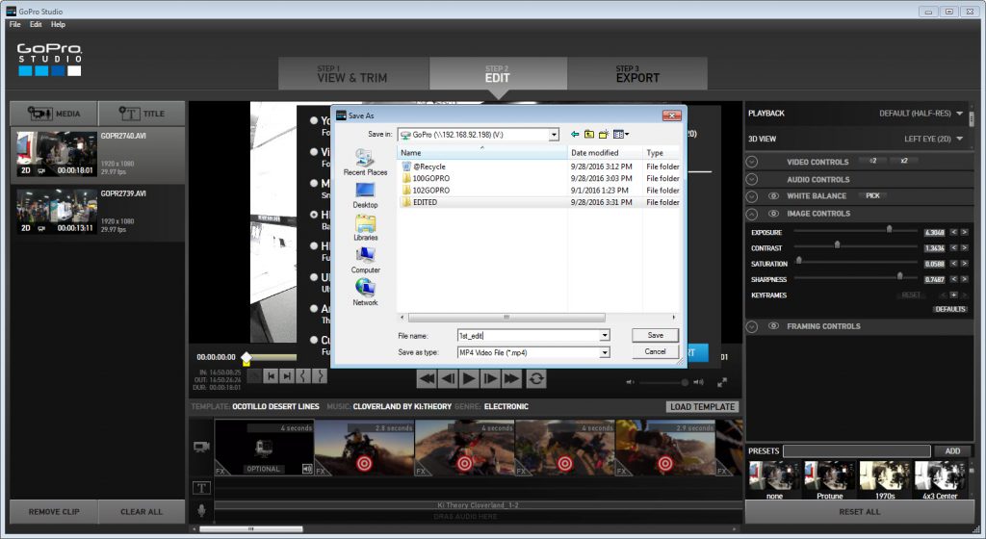The width and height of the screenshot is (986, 539).
Task: Click Save button in the dialog
Action: pos(655,335)
